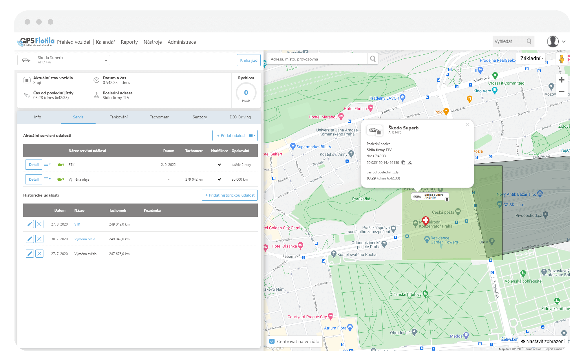Switch to the Info tab
This screenshot has width=585, height=361.
38,117
